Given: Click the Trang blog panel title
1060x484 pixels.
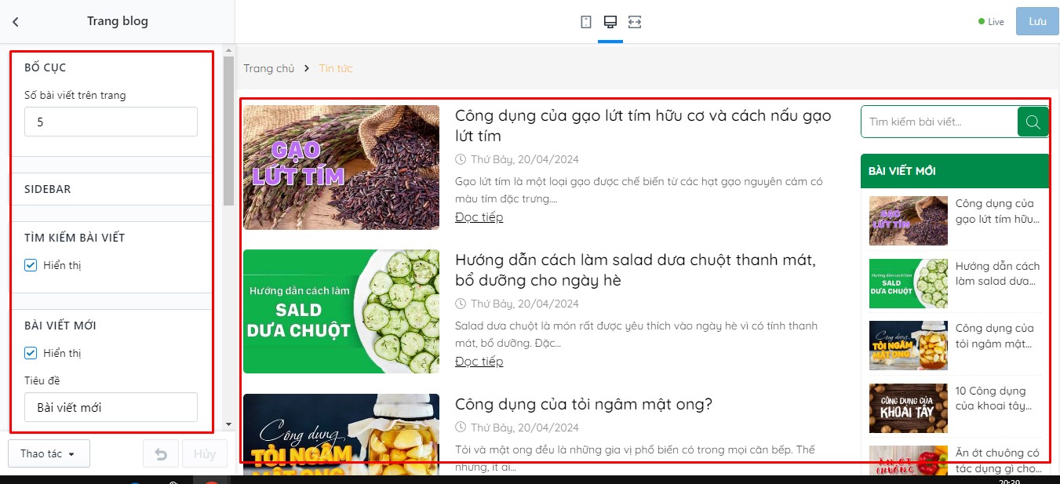Looking at the screenshot, I should (118, 21).
